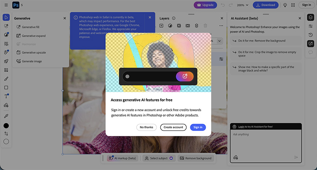Undo the last action

tap(223, 5)
